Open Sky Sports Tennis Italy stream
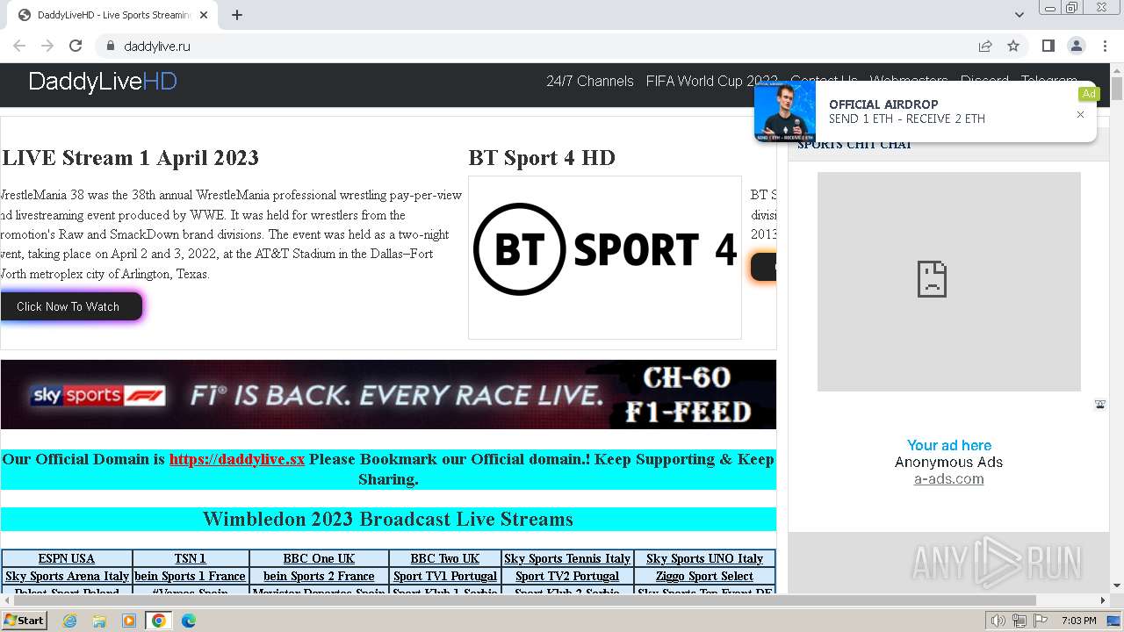Viewport: 1124px width, 632px height. tap(567, 558)
